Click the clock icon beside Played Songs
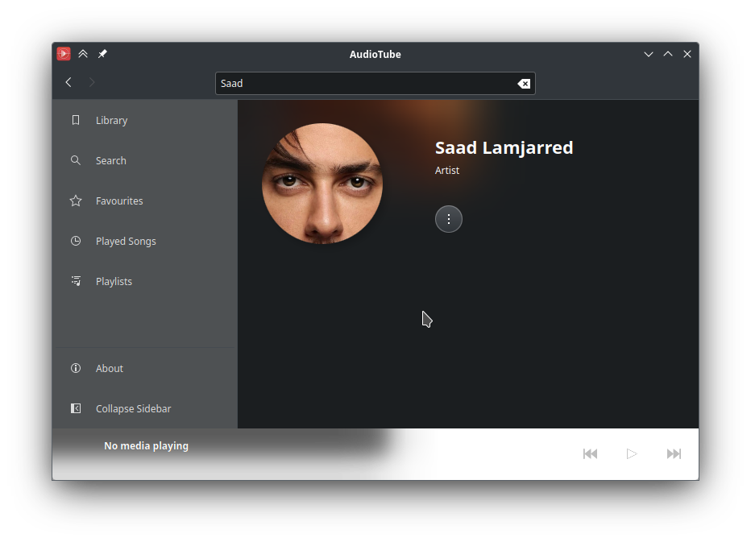Screen dimensions: 751x542 [76, 241]
